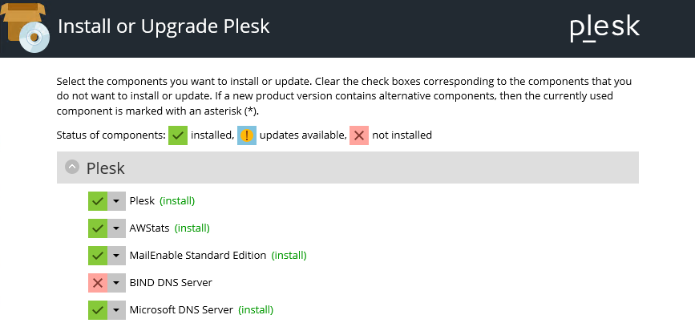Toggle the AWStats component status checkmark
The image size is (695, 327).
[98, 228]
